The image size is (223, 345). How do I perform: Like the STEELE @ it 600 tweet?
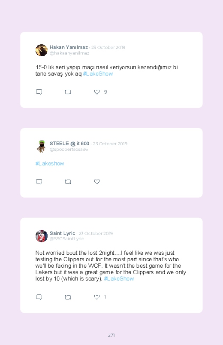97,182
